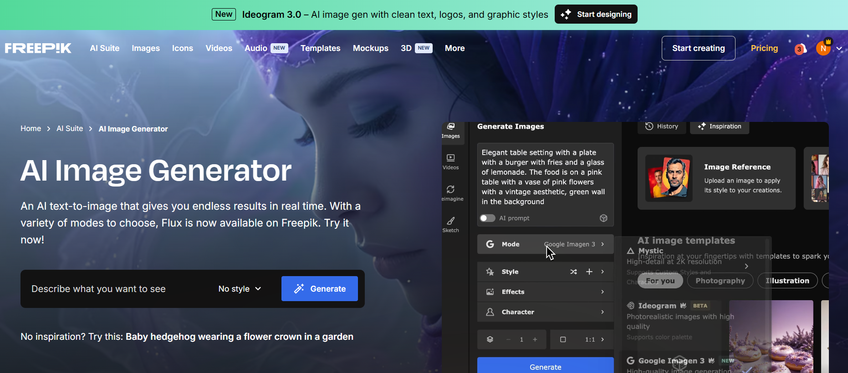Click the Start creating button
Image resolution: width=848 pixels, height=373 pixels.
[x=698, y=48]
